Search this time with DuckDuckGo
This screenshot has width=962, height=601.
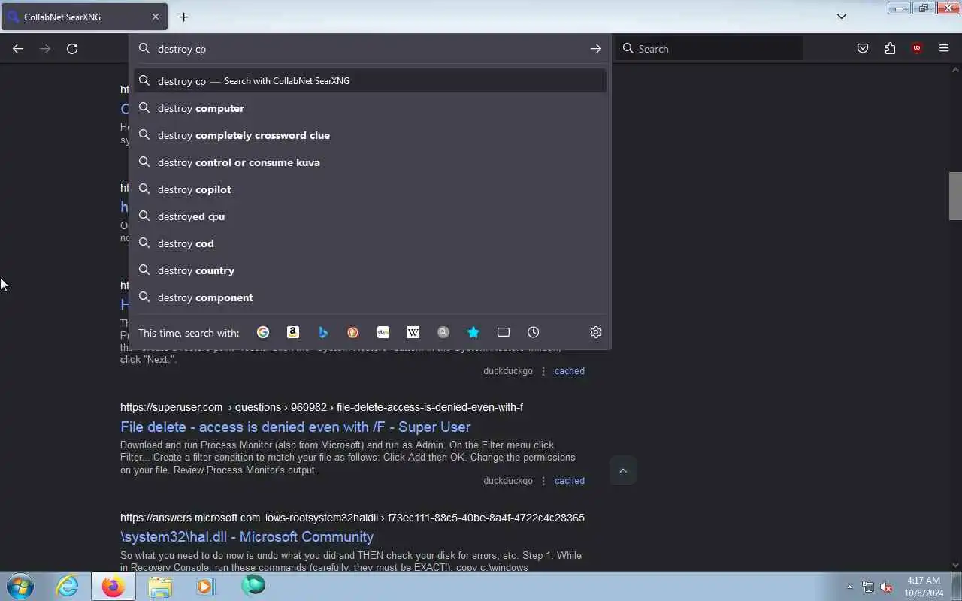(x=353, y=332)
